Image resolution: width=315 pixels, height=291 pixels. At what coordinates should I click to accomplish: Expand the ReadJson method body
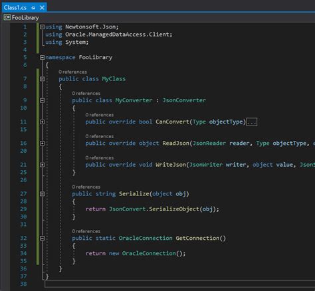pyautogui.click(x=42, y=144)
